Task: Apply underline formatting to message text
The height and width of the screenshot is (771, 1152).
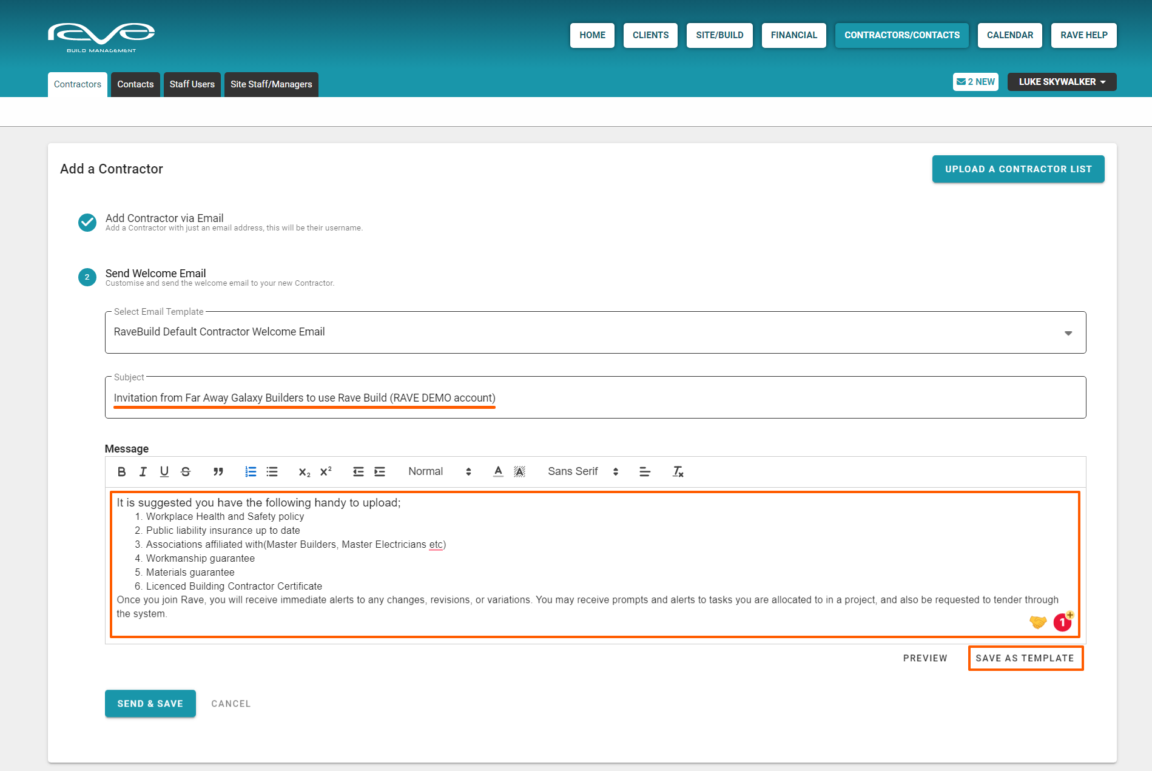Action: pos(164,472)
